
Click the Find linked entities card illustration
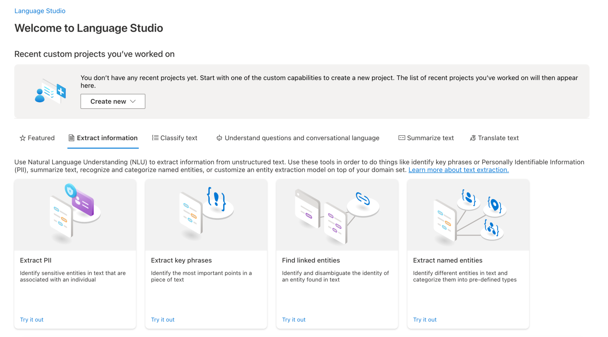(x=337, y=214)
